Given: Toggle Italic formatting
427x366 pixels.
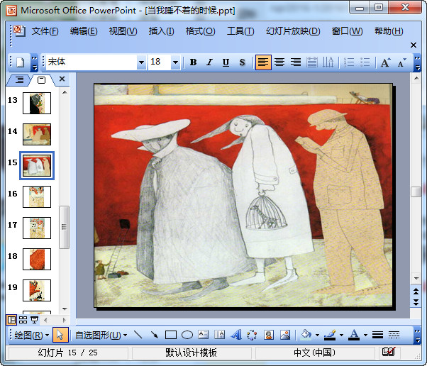Looking at the screenshot, I should click(x=209, y=62).
